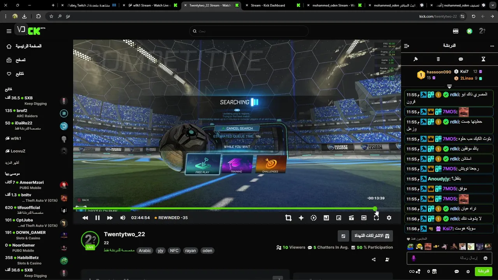Click the playback progress bar handle
The height and width of the screenshot is (280, 498).
[x=375, y=209]
